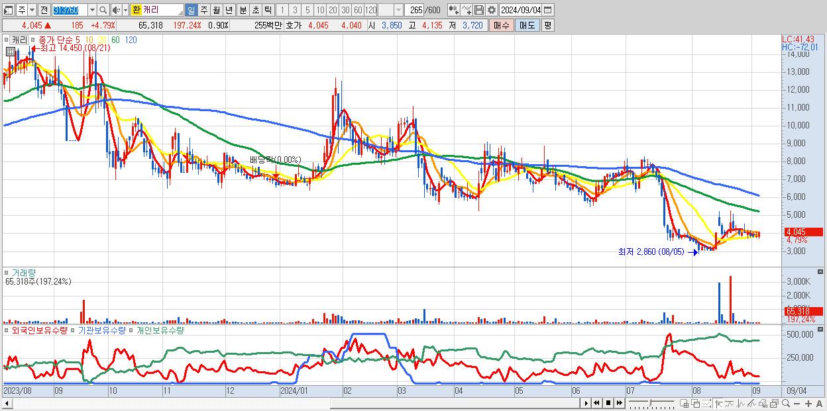
Task: Click the A text tool icon
Action: [820, 404]
